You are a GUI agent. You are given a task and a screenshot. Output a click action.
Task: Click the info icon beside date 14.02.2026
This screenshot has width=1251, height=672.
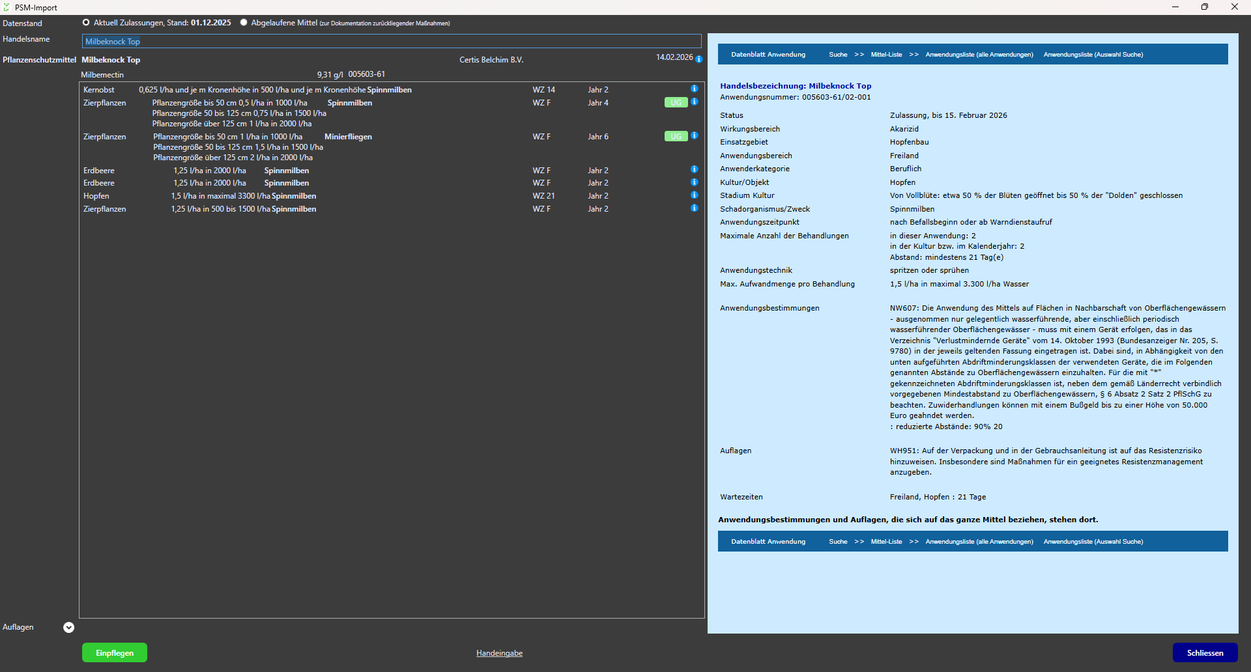698,59
